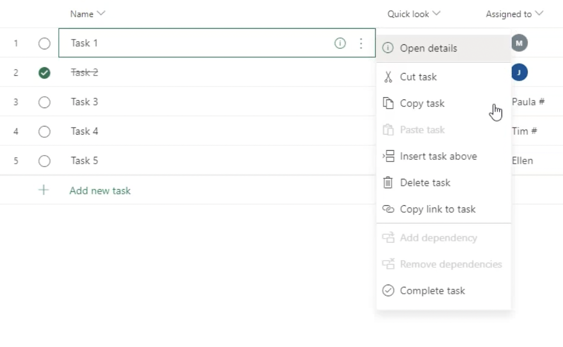
Task: Click the Copy task pages icon
Action: click(x=388, y=103)
